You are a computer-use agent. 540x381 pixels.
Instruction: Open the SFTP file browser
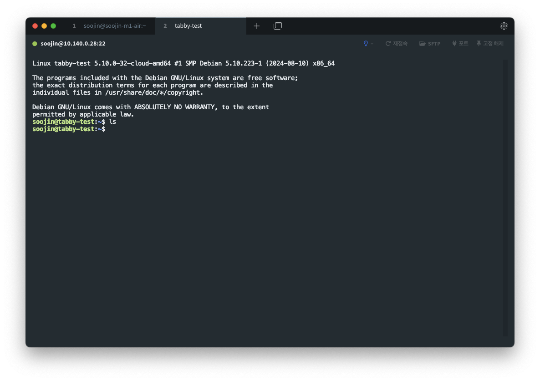(x=430, y=43)
